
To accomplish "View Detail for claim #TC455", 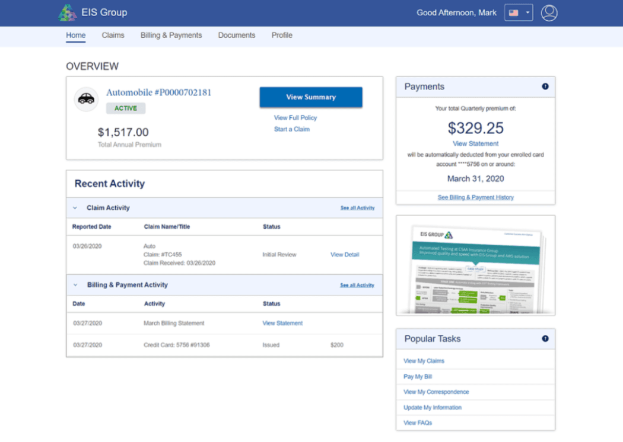I will pos(344,254).
